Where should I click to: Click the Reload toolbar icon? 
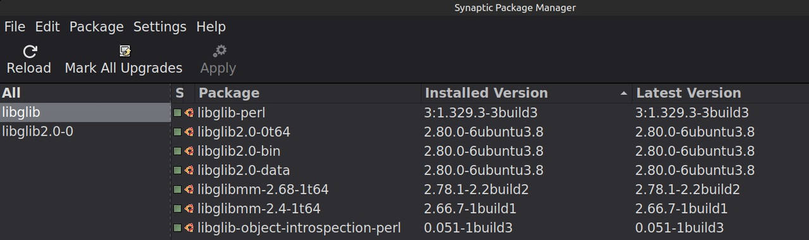click(x=29, y=52)
